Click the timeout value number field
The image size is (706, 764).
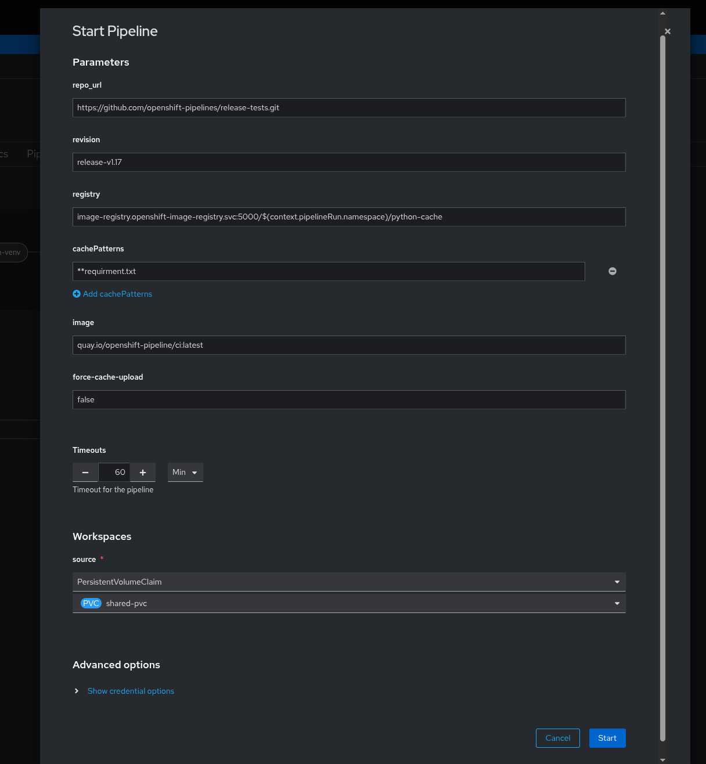click(x=114, y=473)
